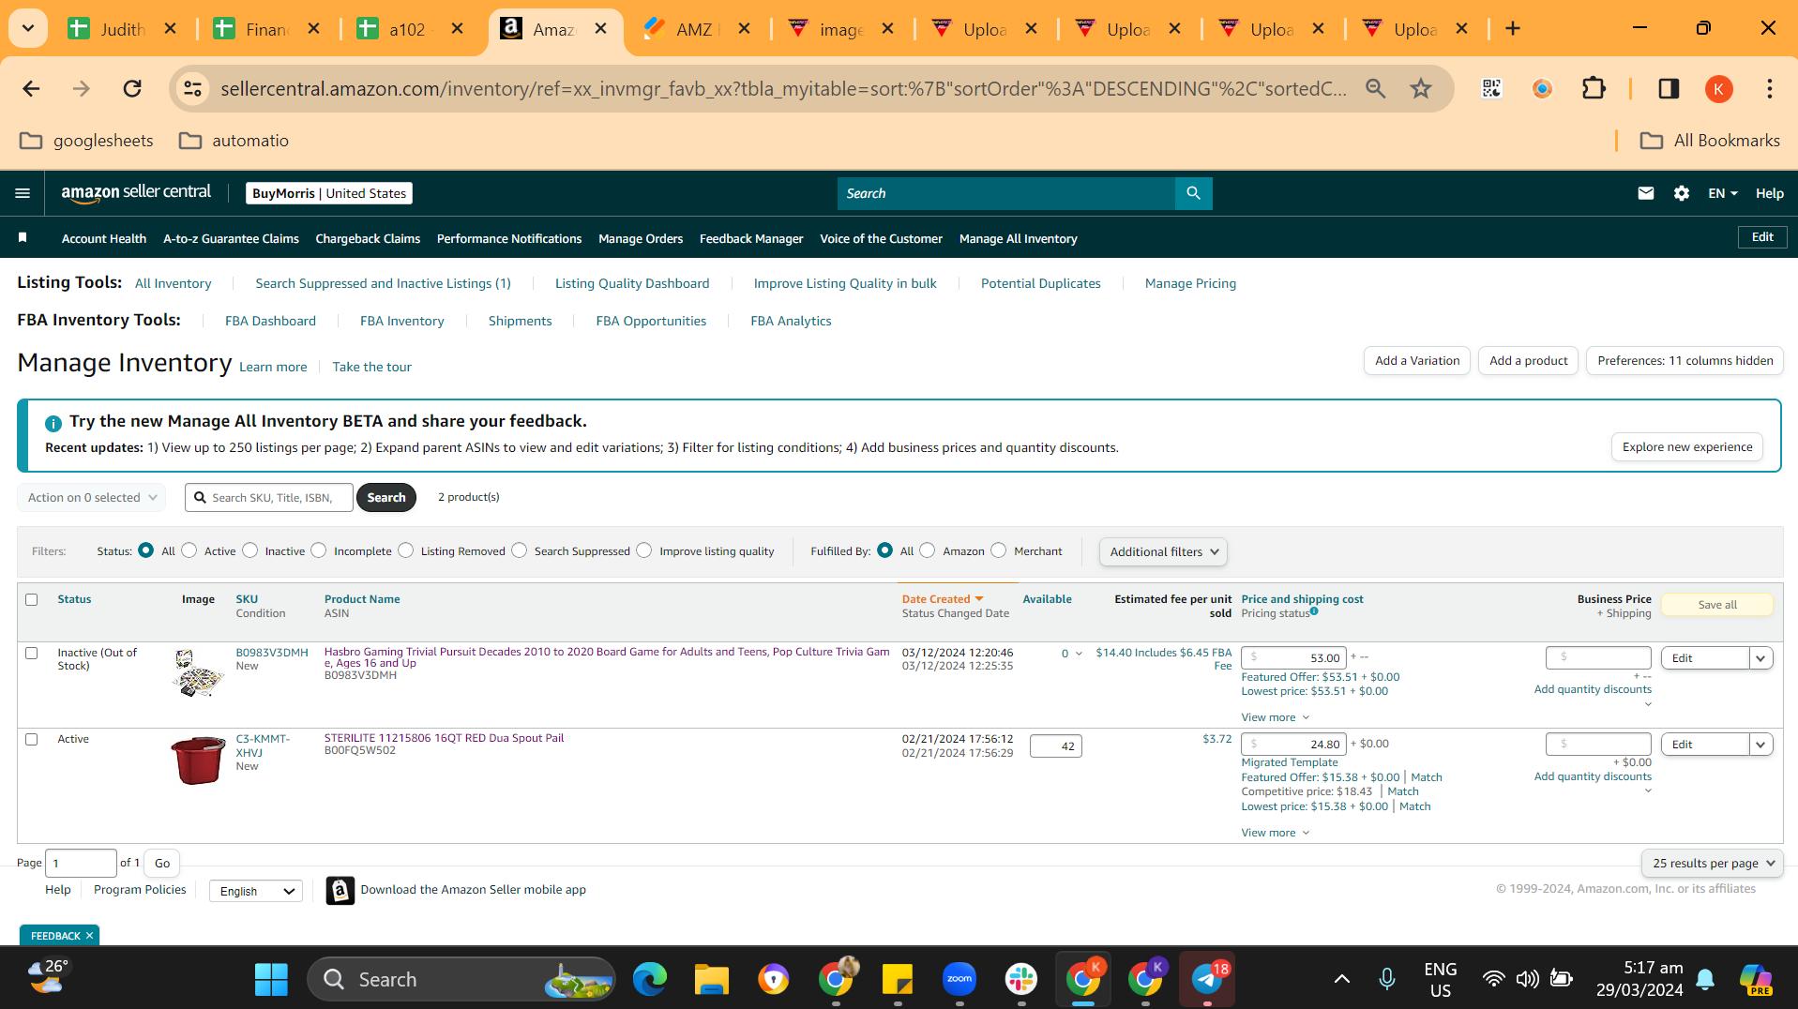Viewport: 1798px width, 1009px height.
Task: Open the Edit dropdown arrow for Hasbro row
Action: tap(1760, 658)
